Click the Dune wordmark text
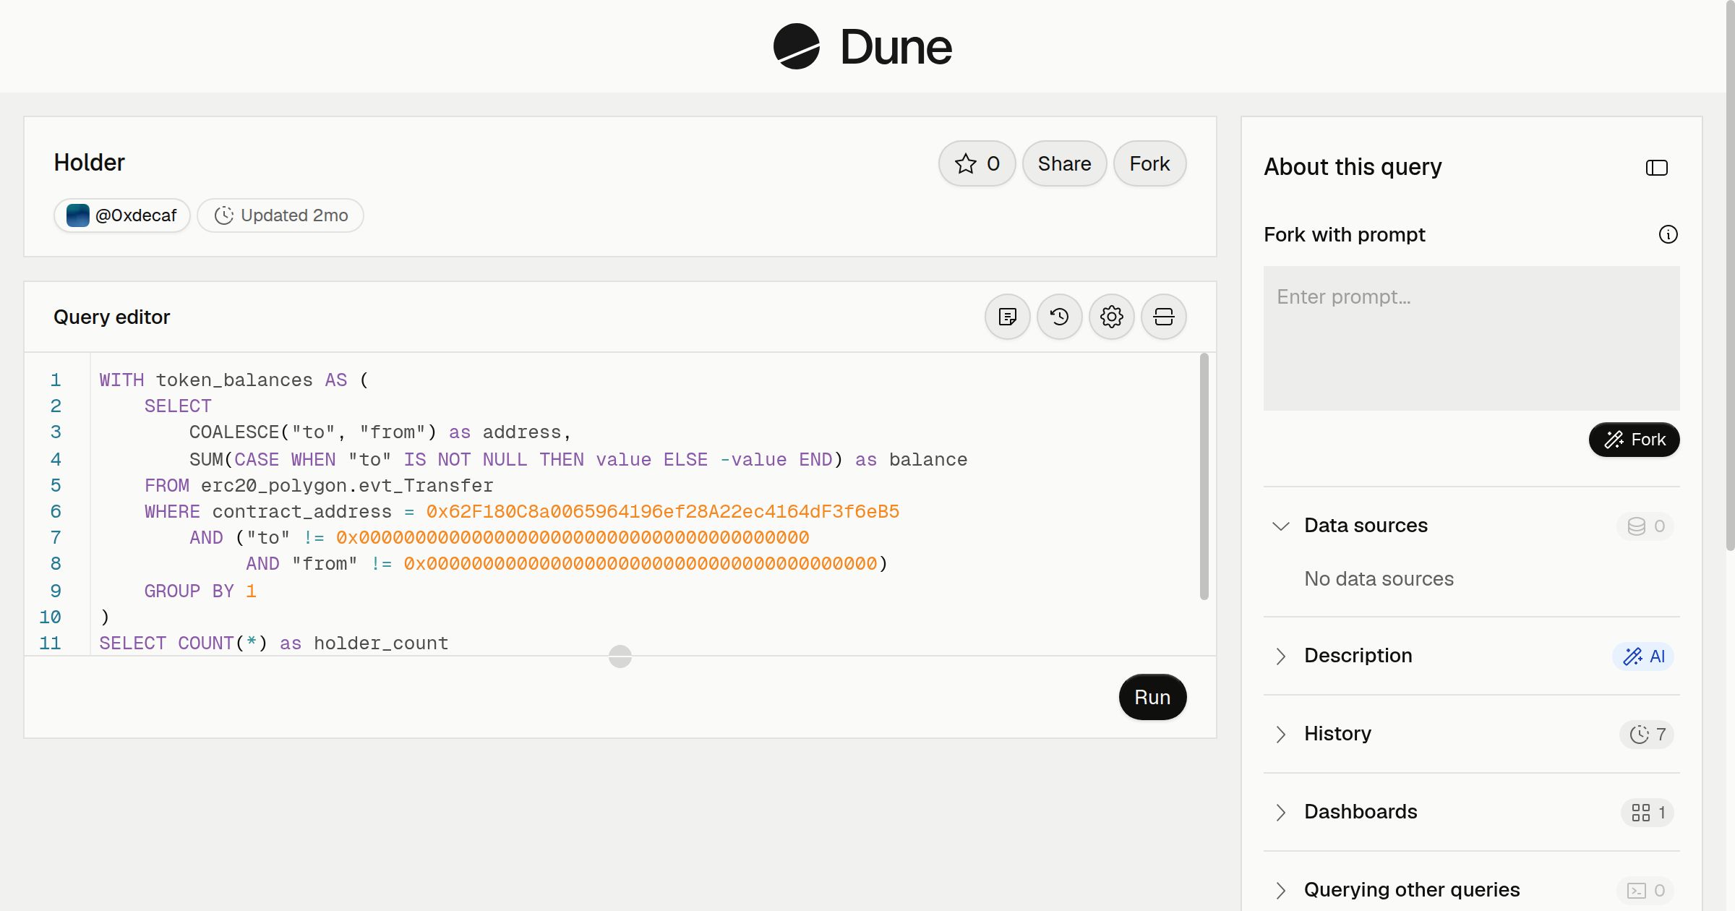 coord(896,47)
